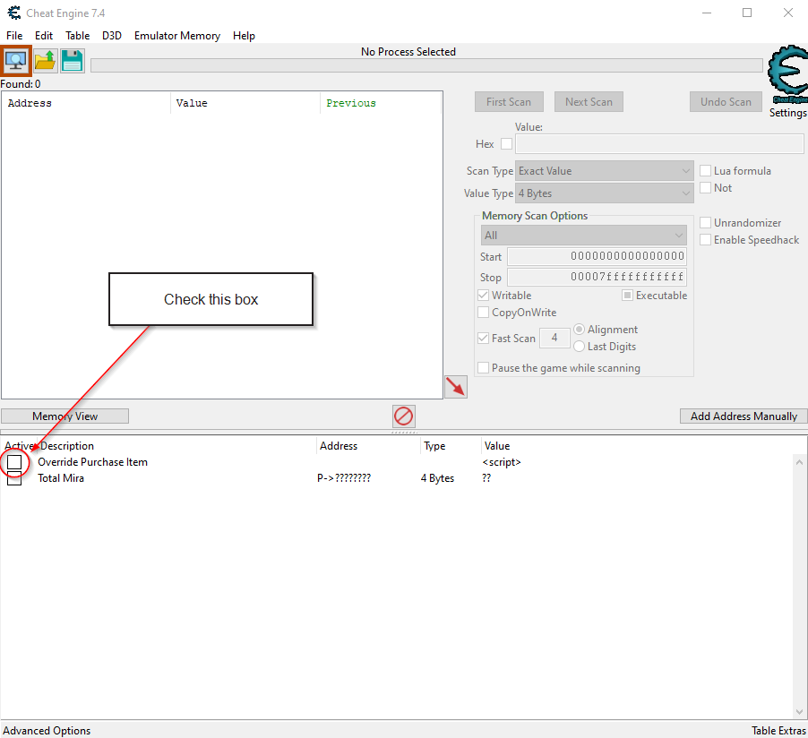The image size is (808, 738).
Task: Click the No Process Selected label
Action: pos(408,52)
